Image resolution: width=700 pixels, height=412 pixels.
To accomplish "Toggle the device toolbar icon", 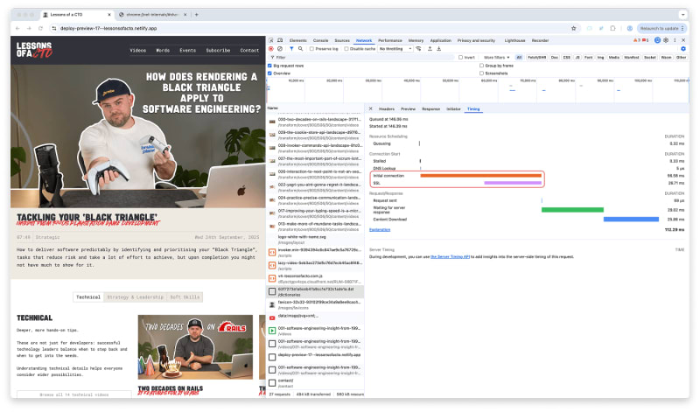I will 280,40.
